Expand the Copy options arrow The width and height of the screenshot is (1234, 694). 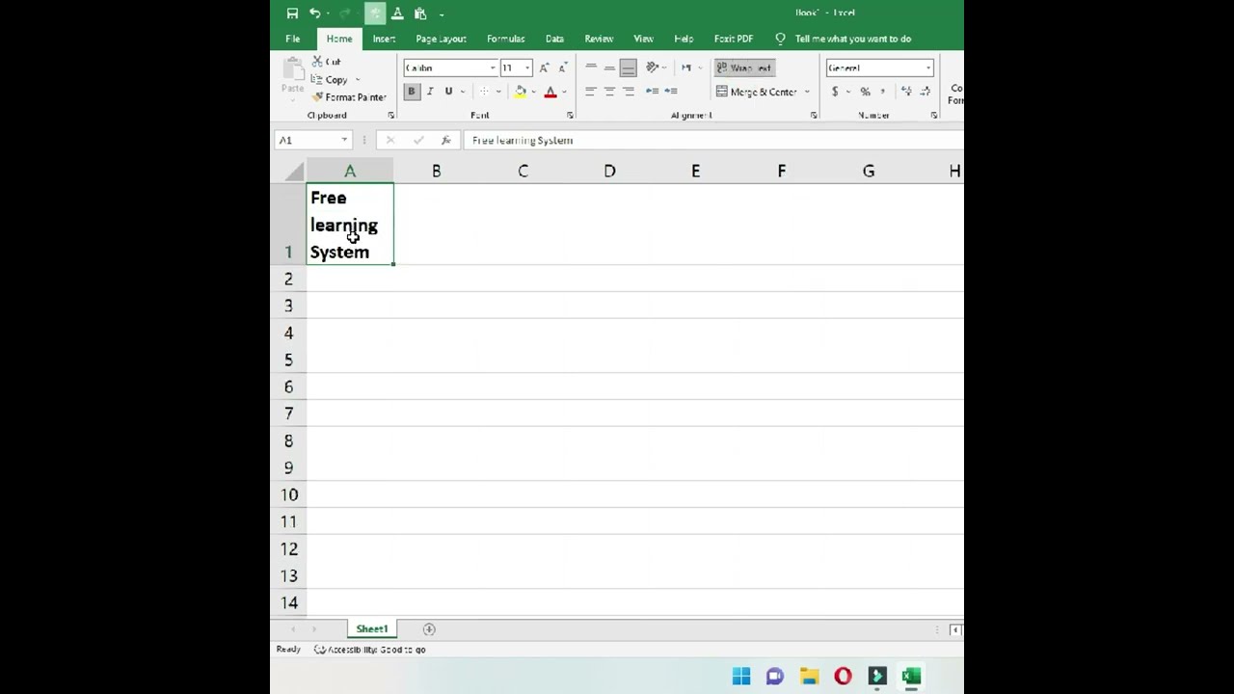tap(357, 80)
